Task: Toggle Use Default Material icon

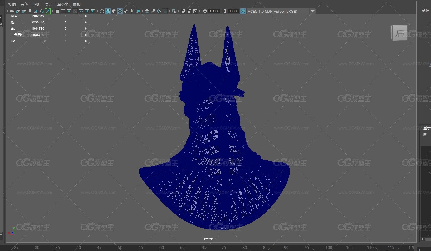Action: (114, 11)
